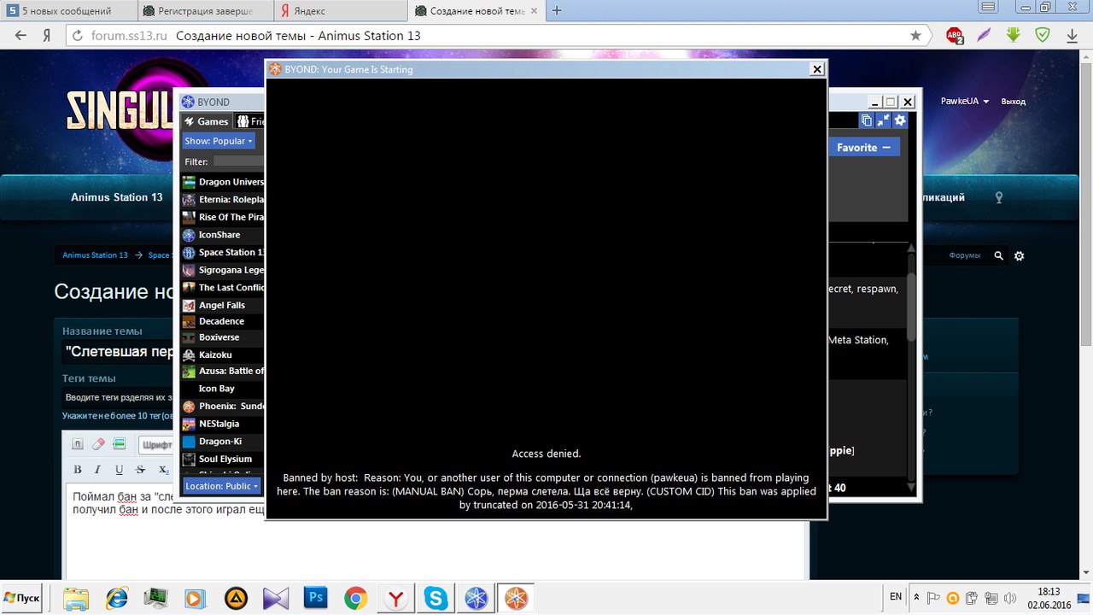
Task: Select Phoenix: Sundered game entry
Action: [x=223, y=406]
